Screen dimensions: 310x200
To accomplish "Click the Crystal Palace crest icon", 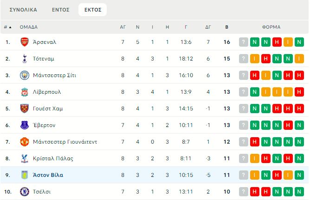I will click(x=24, y=158).
